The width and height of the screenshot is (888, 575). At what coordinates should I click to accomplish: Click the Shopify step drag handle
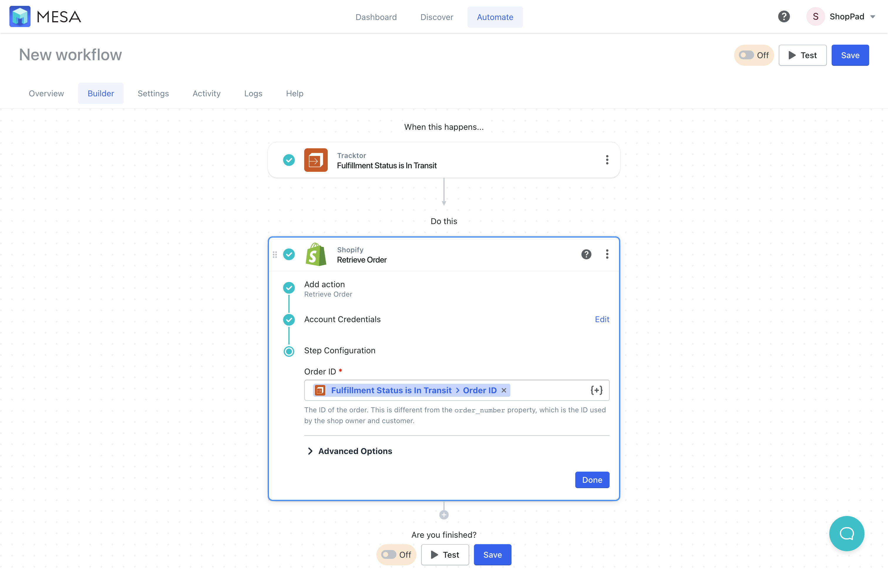[x=275, y=255]
